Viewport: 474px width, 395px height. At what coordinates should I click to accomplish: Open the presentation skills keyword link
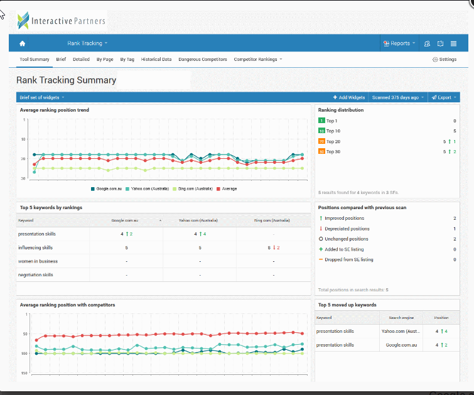coord(37,234)
